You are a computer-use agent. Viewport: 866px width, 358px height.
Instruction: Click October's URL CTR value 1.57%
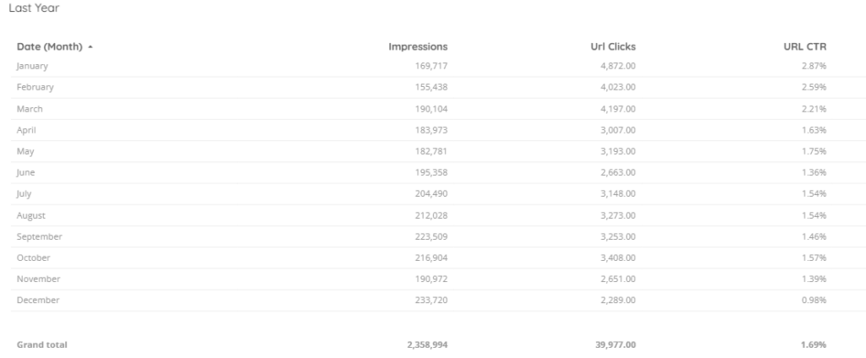(x=814, y=258)
